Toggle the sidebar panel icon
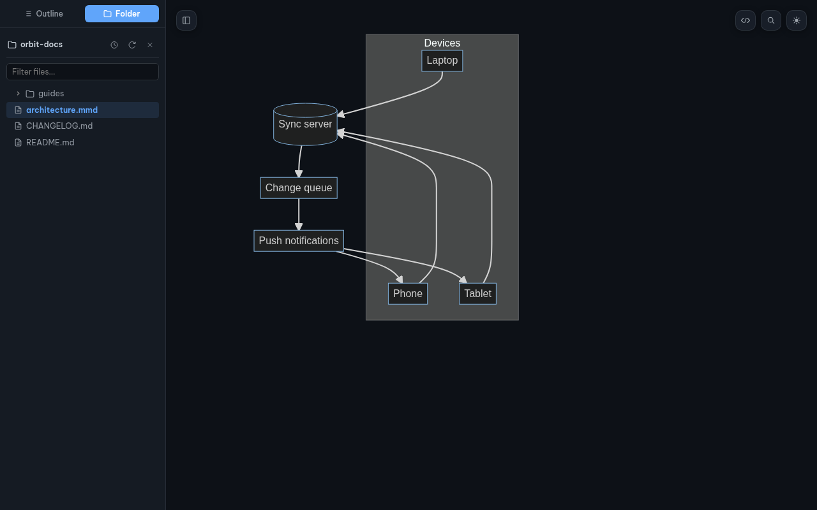The image size is (817, 510). coord(186,20)
